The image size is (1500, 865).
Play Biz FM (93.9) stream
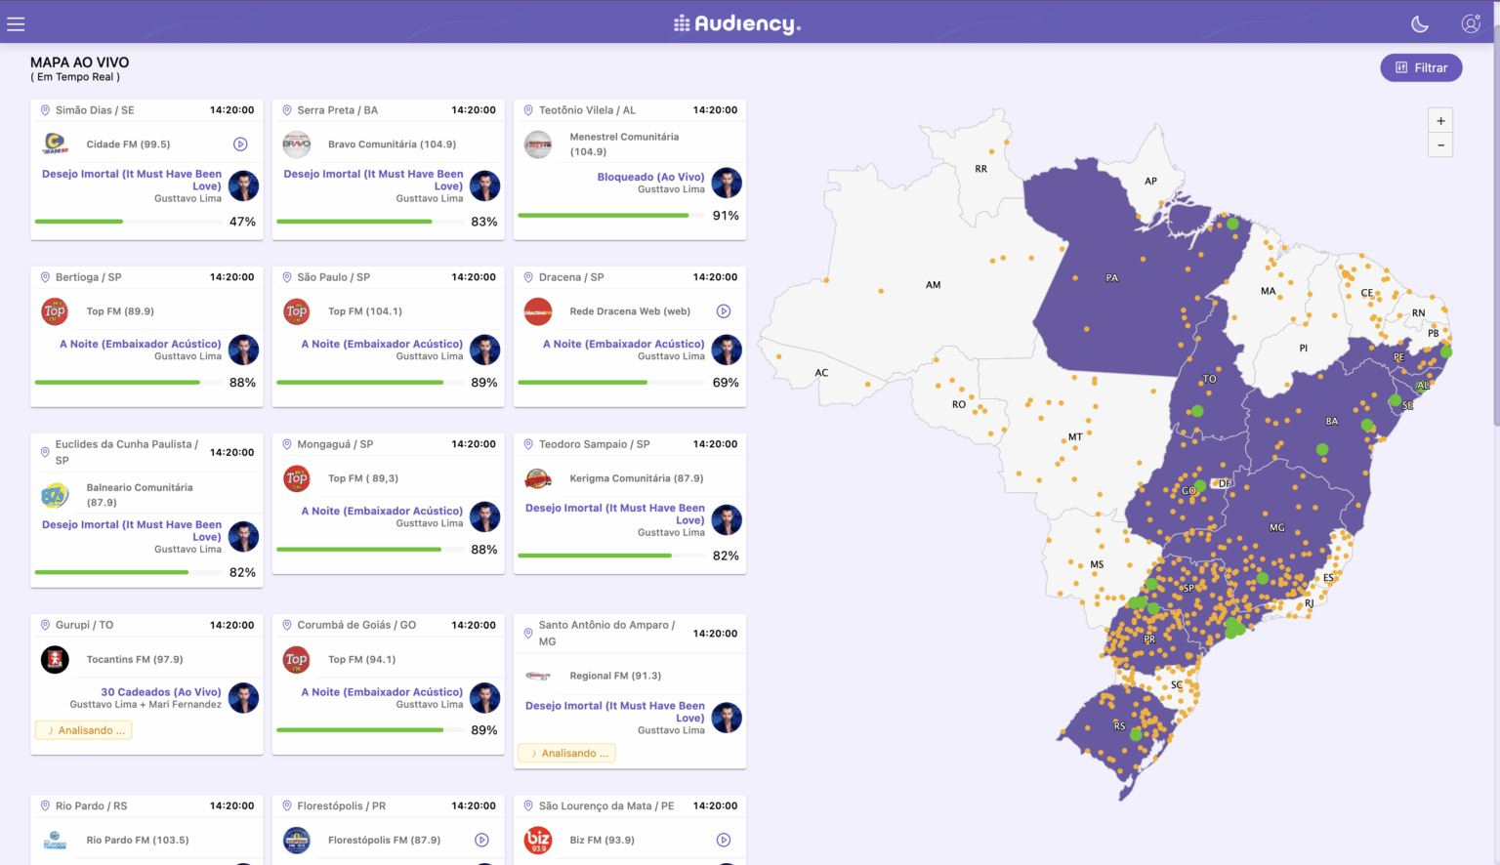click(724, 840)
